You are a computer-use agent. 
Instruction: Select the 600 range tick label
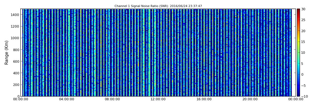click(16, 61)
